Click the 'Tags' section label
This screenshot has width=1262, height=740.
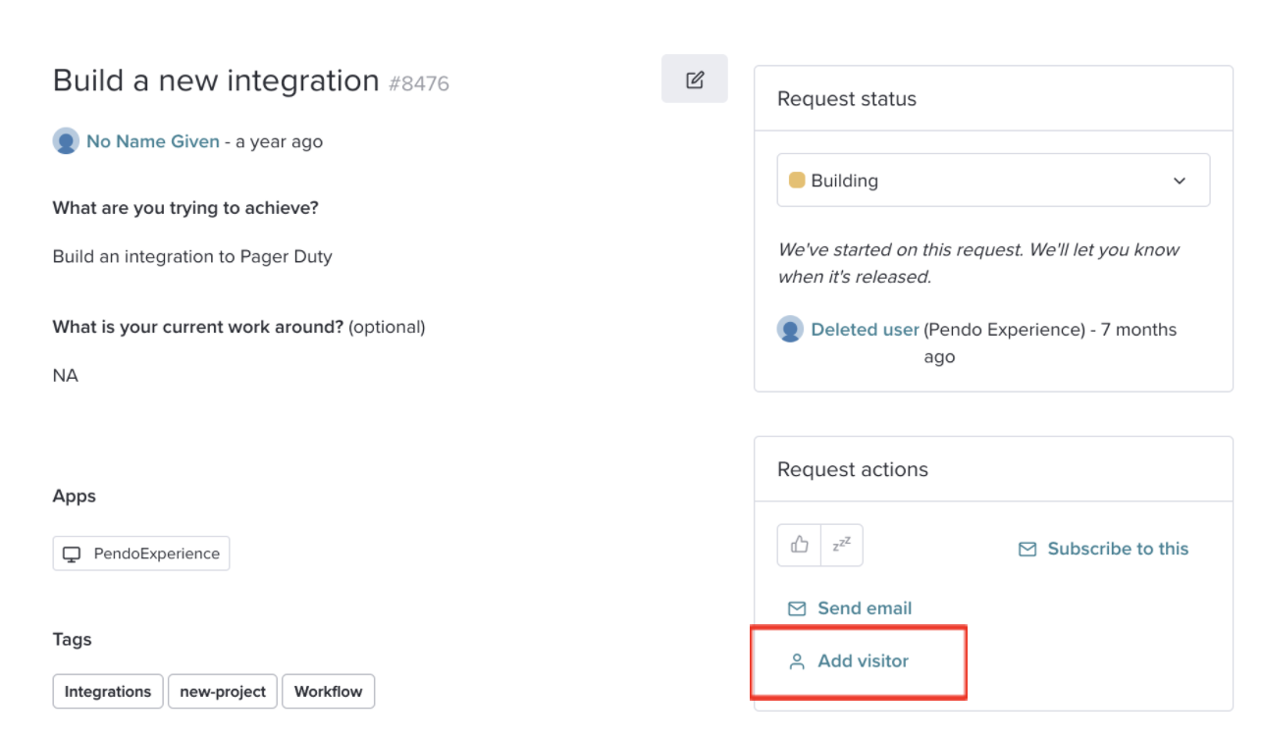tap(73, 640)
